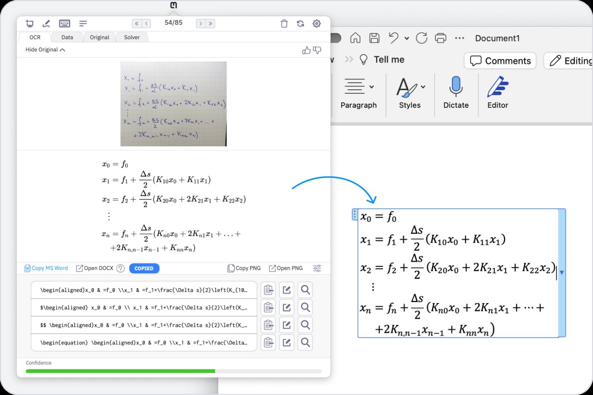Search the first LaTeX result with magnifier
The image size is (593, 395).
point(305,290)
